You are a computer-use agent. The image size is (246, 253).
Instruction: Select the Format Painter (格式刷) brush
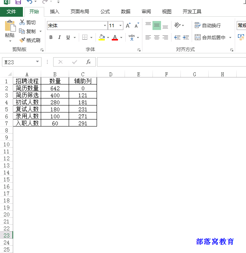(x=23, y=40)
